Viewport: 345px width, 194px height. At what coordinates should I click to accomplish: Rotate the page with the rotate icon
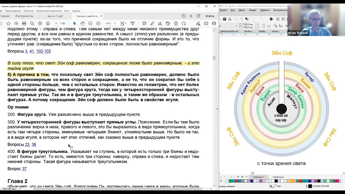[x=184, y=23]
